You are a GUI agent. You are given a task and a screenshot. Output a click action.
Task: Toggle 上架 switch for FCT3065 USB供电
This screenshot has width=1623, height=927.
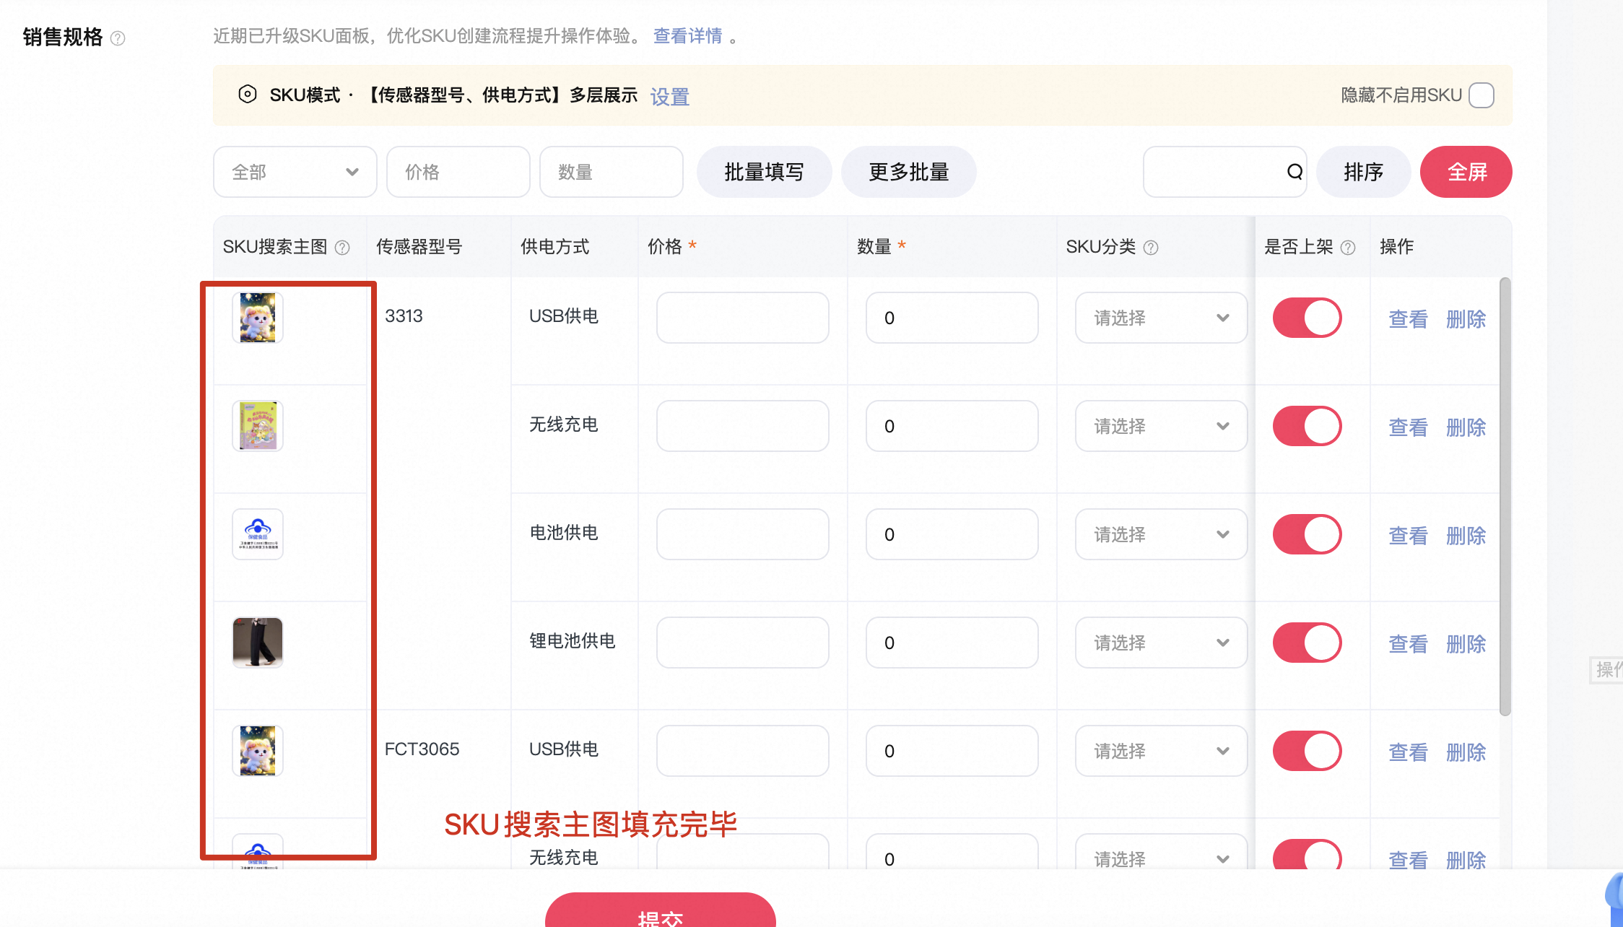click(1307, 751)
